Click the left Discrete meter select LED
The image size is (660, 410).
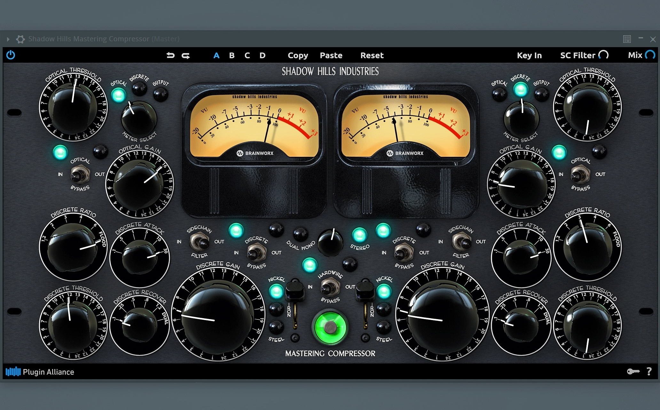click(139, 89)
